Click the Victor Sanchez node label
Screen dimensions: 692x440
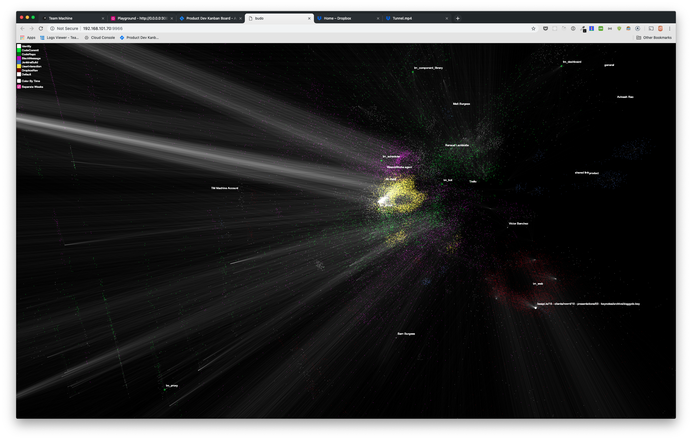[518, 224]
